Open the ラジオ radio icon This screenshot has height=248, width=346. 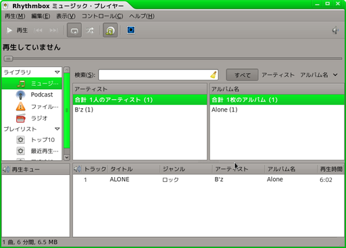[x=21, y=118]
